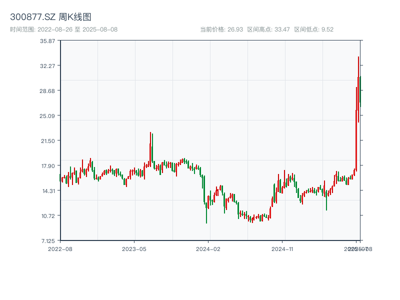Click the 时间范围 date range text

click(x=63, y=29)
